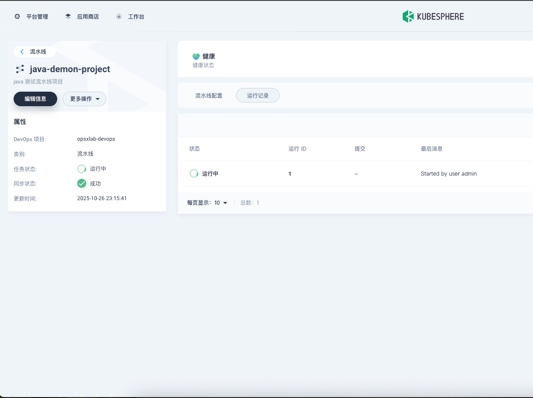Click the back arrow beside 流水线
This screenshot has width=533, height=398.
pos(22,52)
